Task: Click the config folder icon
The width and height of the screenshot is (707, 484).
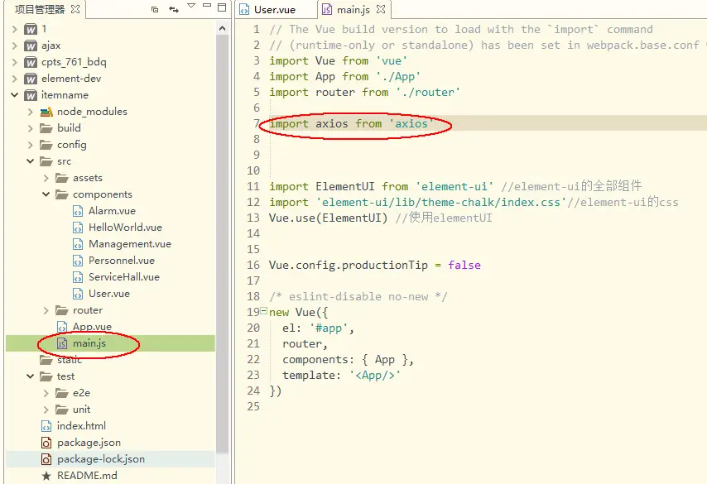Action: pos(46,145)
